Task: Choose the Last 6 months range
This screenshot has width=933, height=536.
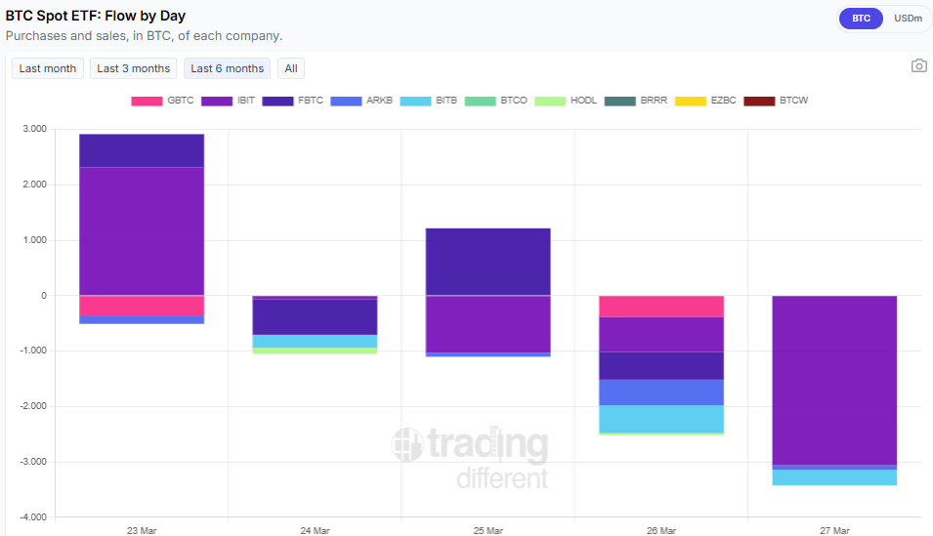Action: [227, 68]
